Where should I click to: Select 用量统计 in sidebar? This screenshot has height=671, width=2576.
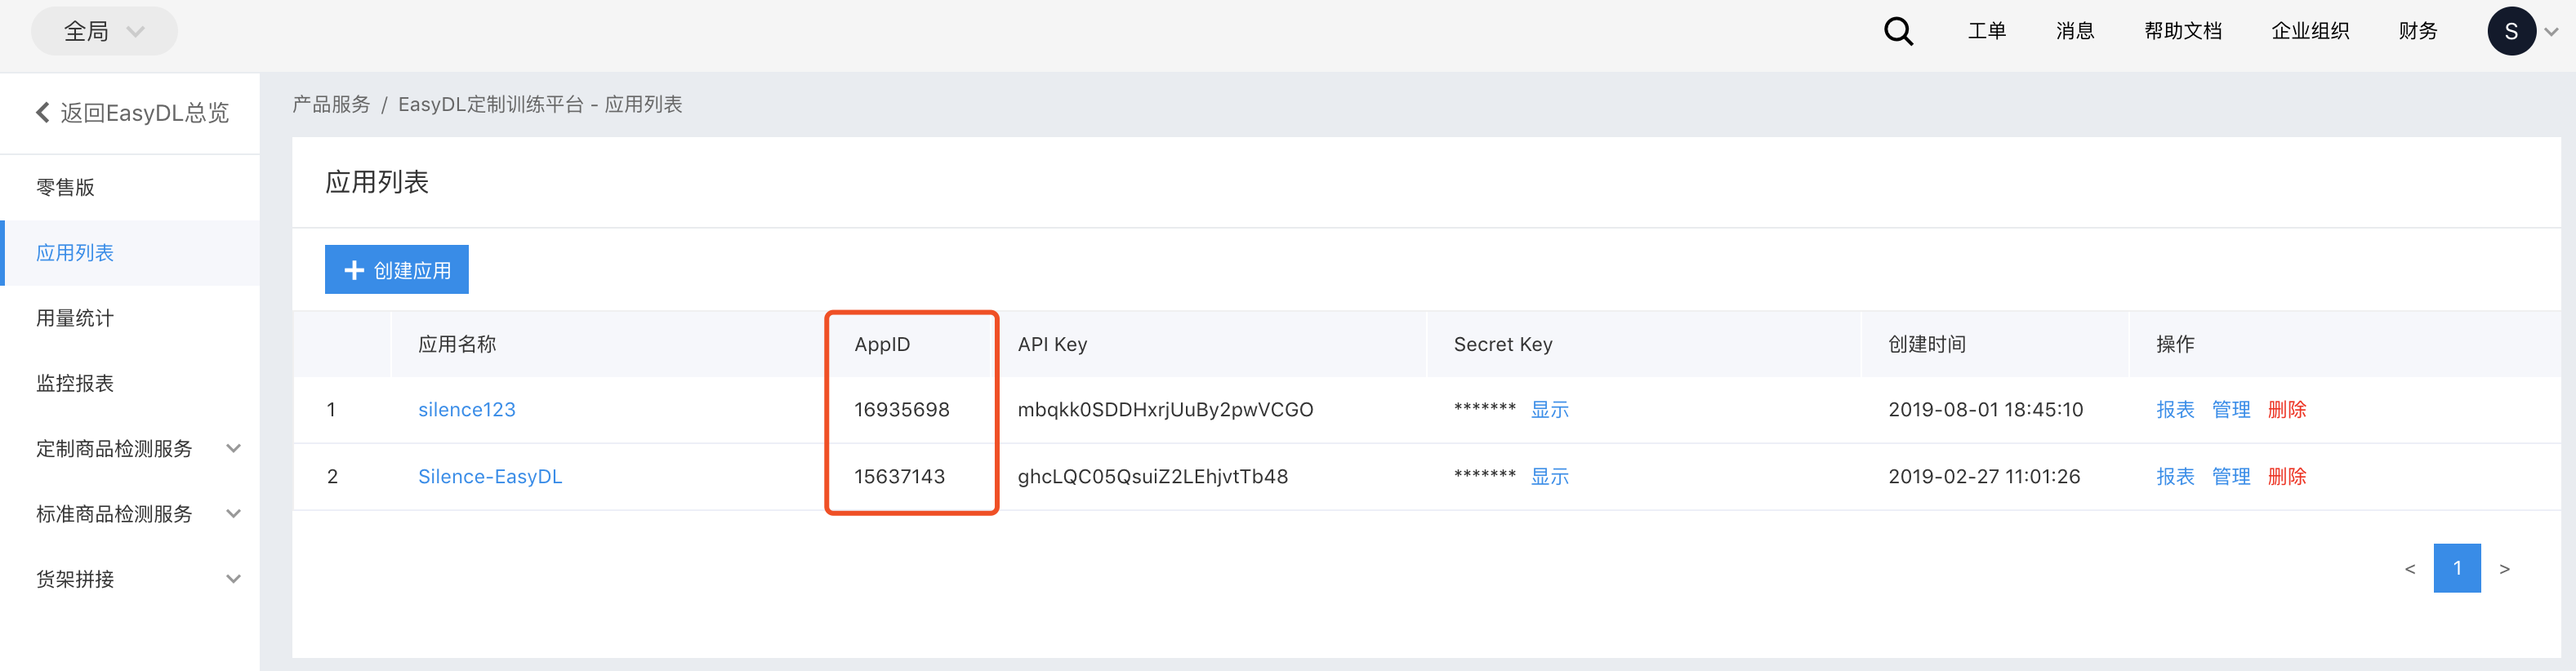coord(75,318)
